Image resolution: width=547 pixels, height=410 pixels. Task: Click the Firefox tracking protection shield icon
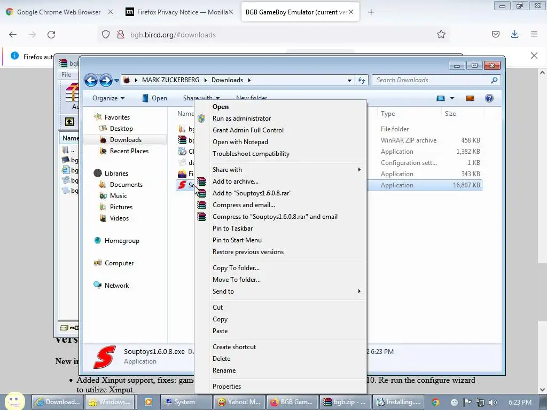pos(106,35)
